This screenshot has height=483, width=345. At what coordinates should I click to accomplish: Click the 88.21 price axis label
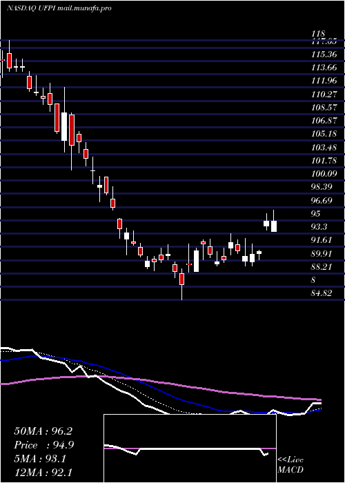[x=322, y=267]
